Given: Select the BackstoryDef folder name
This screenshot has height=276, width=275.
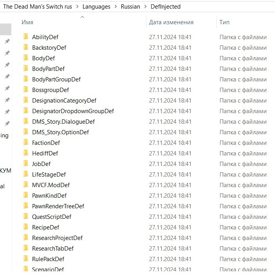Looking at the screenshot, I should [49, 48].
